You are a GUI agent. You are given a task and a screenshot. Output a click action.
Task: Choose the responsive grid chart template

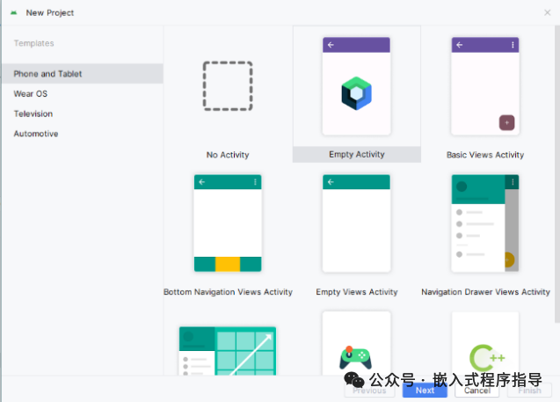[x=228, y=351]
